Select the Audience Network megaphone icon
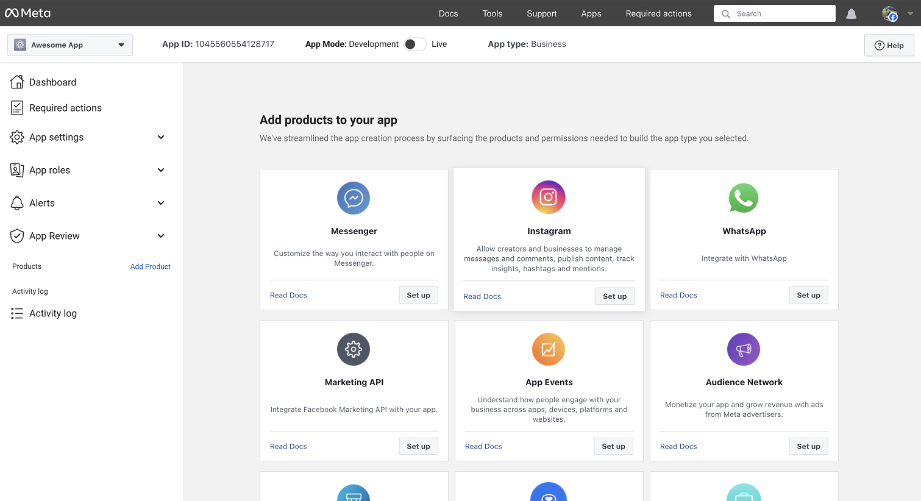 click(x=744, y=349)
